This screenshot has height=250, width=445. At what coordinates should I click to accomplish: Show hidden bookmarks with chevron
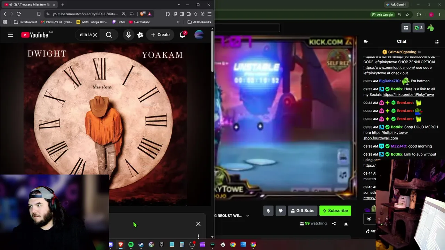[178, 22]
